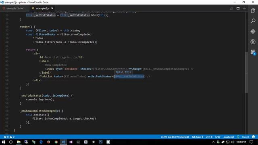Screen dimensions: 258x145
Task: Open Microsoft Edge from the taskbar
Action: tap(41, 142)
